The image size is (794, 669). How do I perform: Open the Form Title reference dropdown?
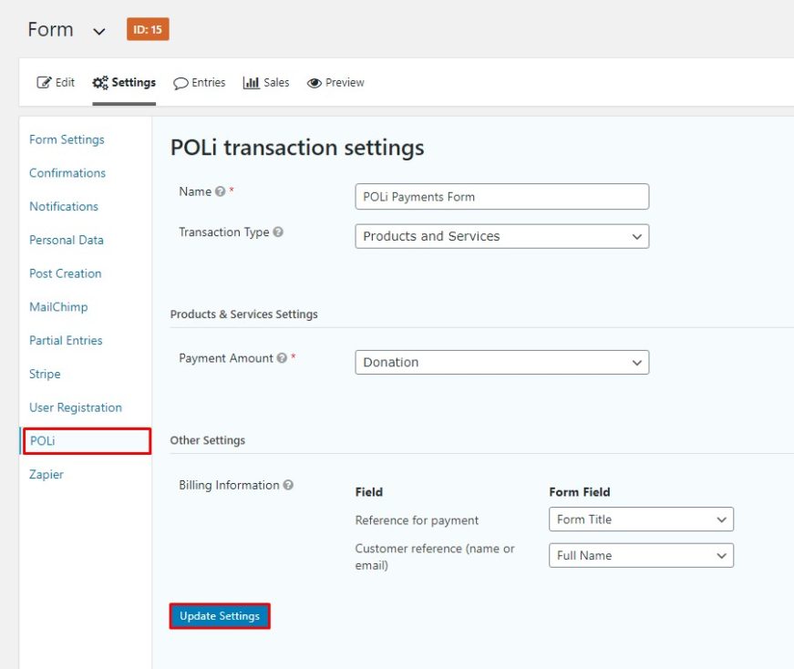(641, 519)
